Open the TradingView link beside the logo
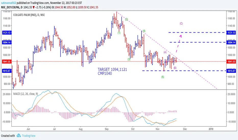 29,136
